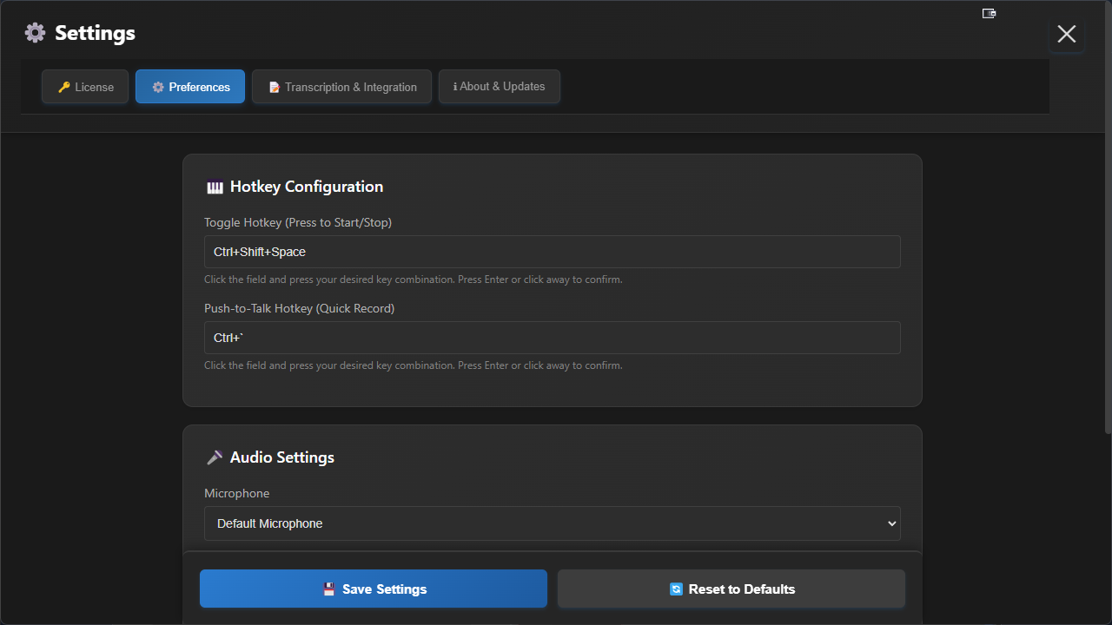
Task: Click the info icon on About tab
Action: 455,87
